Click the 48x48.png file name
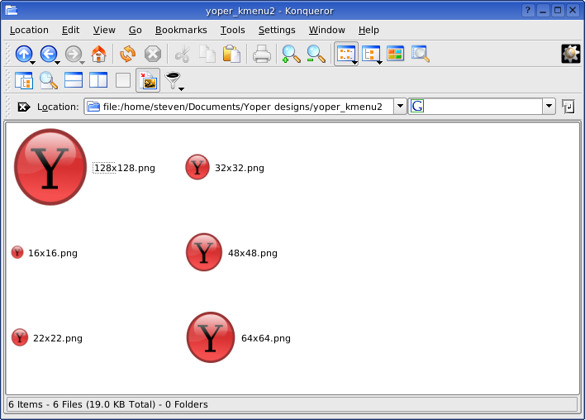This screenshot has width=585, height=420. 253,253
